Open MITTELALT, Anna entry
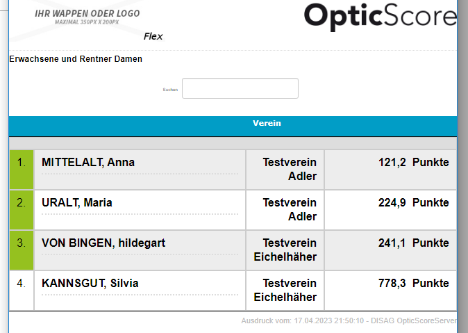 (88, 163)
